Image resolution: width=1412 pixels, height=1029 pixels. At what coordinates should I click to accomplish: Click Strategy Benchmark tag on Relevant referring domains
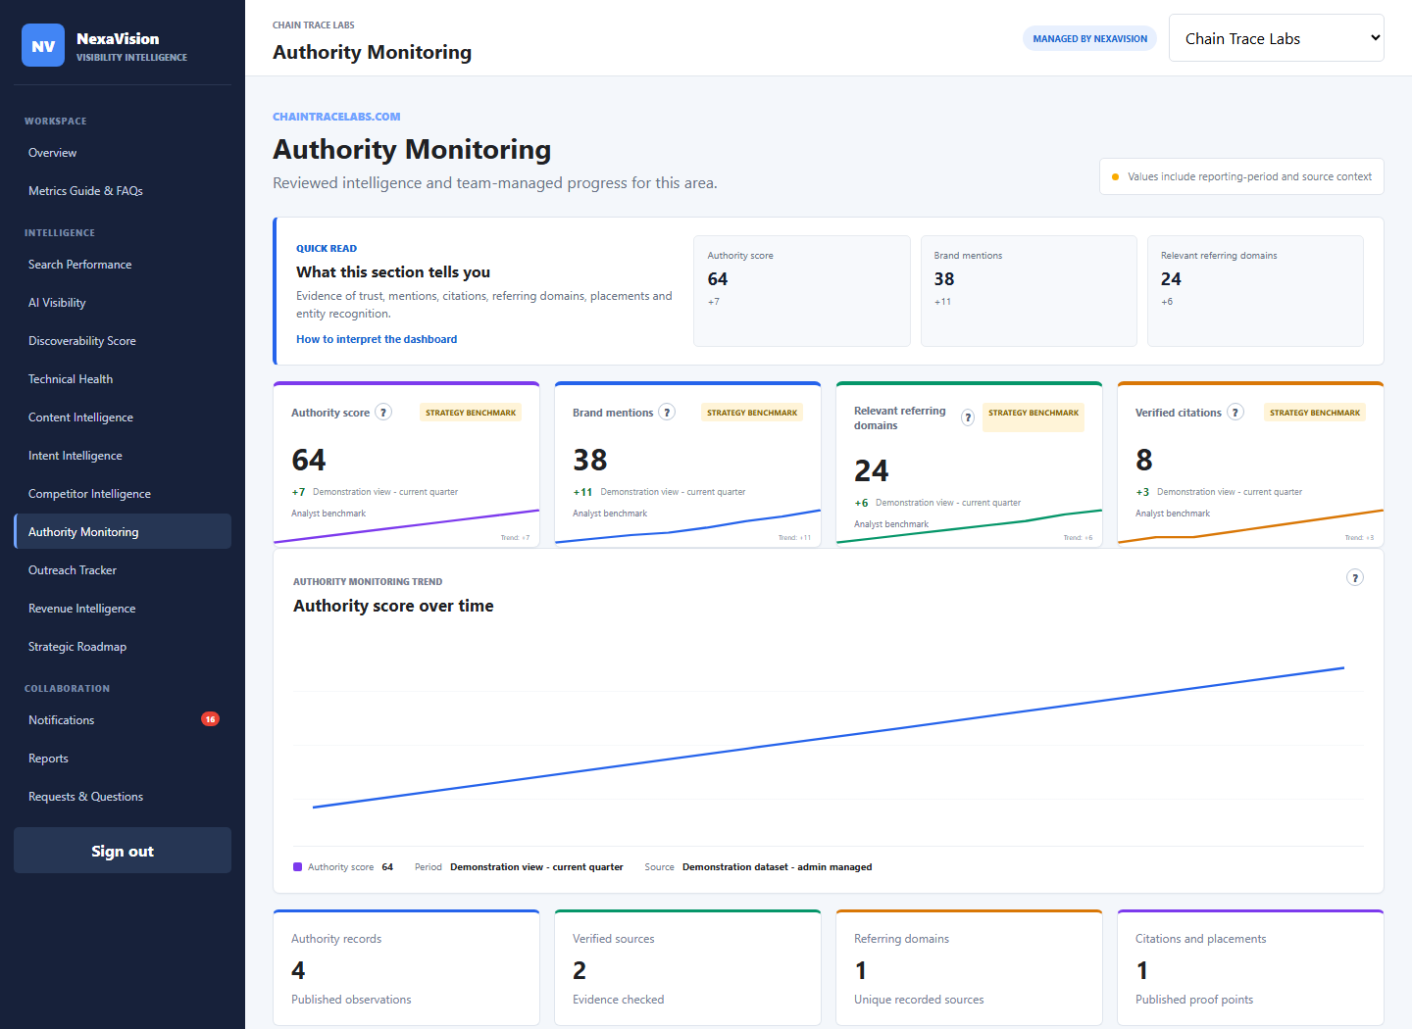(1034, 417)
